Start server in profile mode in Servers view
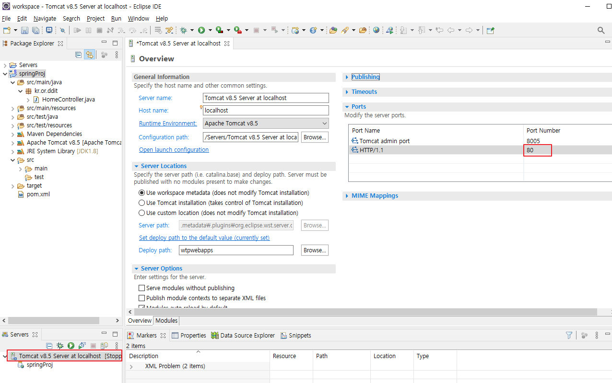Image resolution: width=612 pixels, height=383 pixels. click(82, 346)
